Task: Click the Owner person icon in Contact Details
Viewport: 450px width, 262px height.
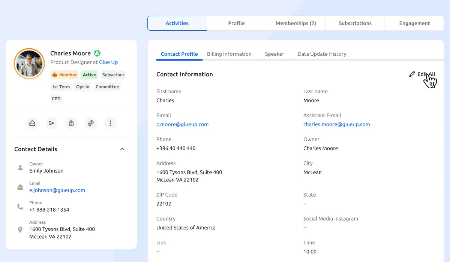Action: pyautogui.click(x=20, y=167)
